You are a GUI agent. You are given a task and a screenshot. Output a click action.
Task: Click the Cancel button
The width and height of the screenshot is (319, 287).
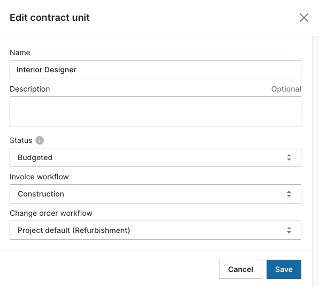click(x=240, y=269)
